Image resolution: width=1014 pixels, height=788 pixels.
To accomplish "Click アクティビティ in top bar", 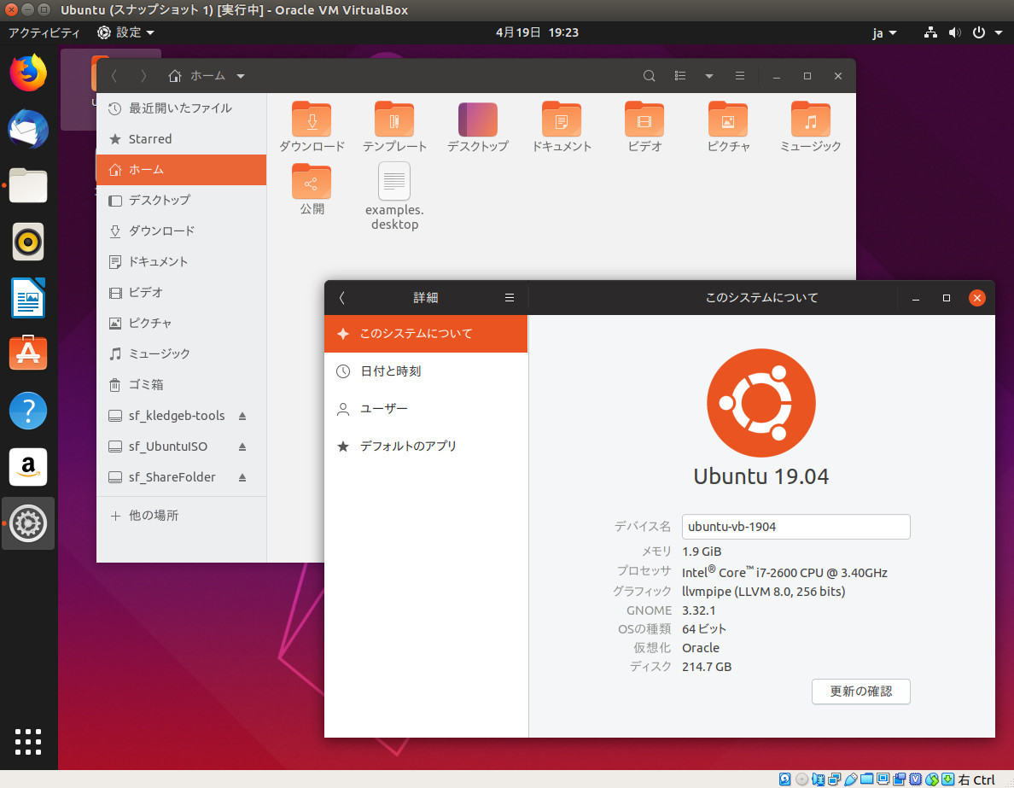I will click(x=44, y=32).
